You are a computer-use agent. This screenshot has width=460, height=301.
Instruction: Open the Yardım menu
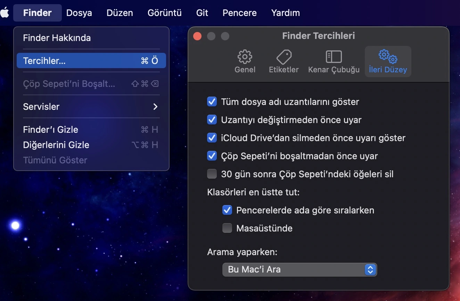[286, 13]
